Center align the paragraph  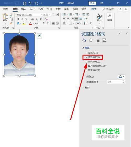point(68,19)
